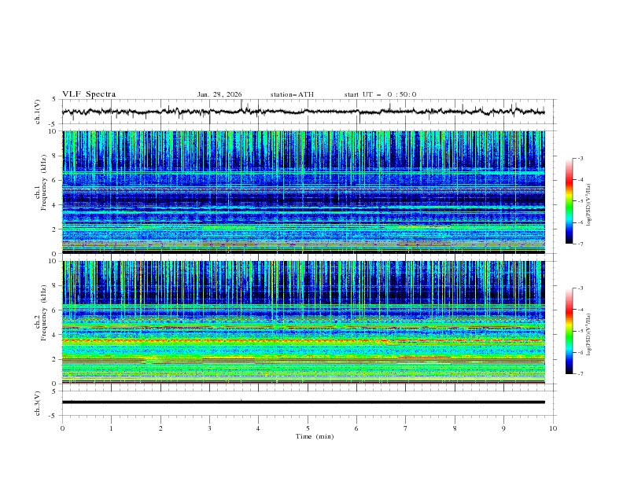Click the ch.1 "Frequency (kHz)" axis label
The height and width of the screenshot is (481, 623).
point(43,183)
